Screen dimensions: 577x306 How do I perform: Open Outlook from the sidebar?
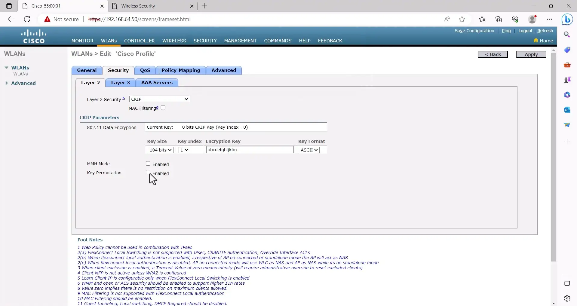(x=568, y=110)
